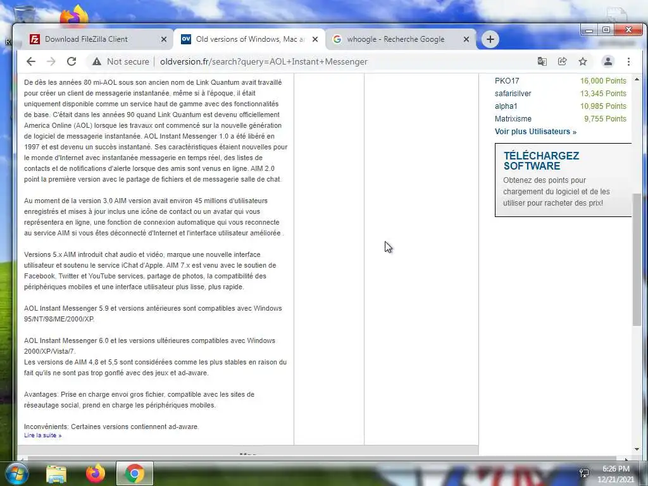This screenshot has width=648, height=486.
Task: Go back using the browser back arrow
Action: [x=31, y=61]
